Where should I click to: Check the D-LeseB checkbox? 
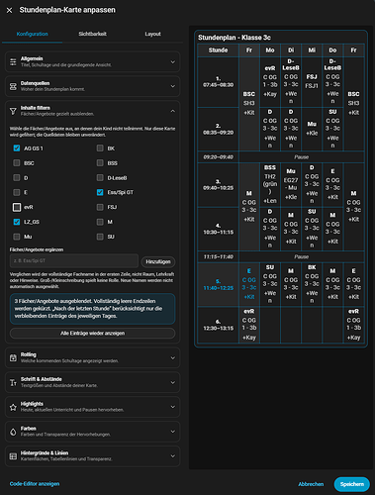click(x=100, y=177)
